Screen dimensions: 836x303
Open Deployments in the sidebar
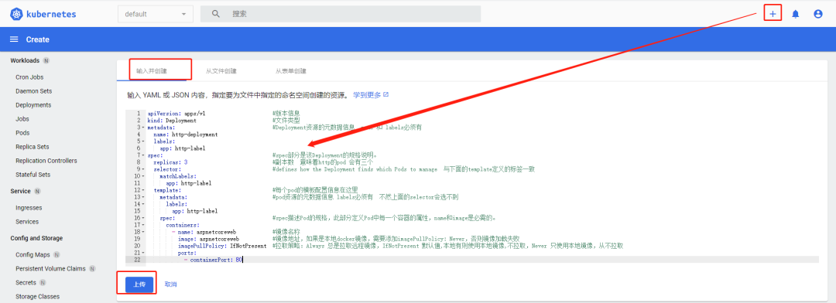point(33,105)
